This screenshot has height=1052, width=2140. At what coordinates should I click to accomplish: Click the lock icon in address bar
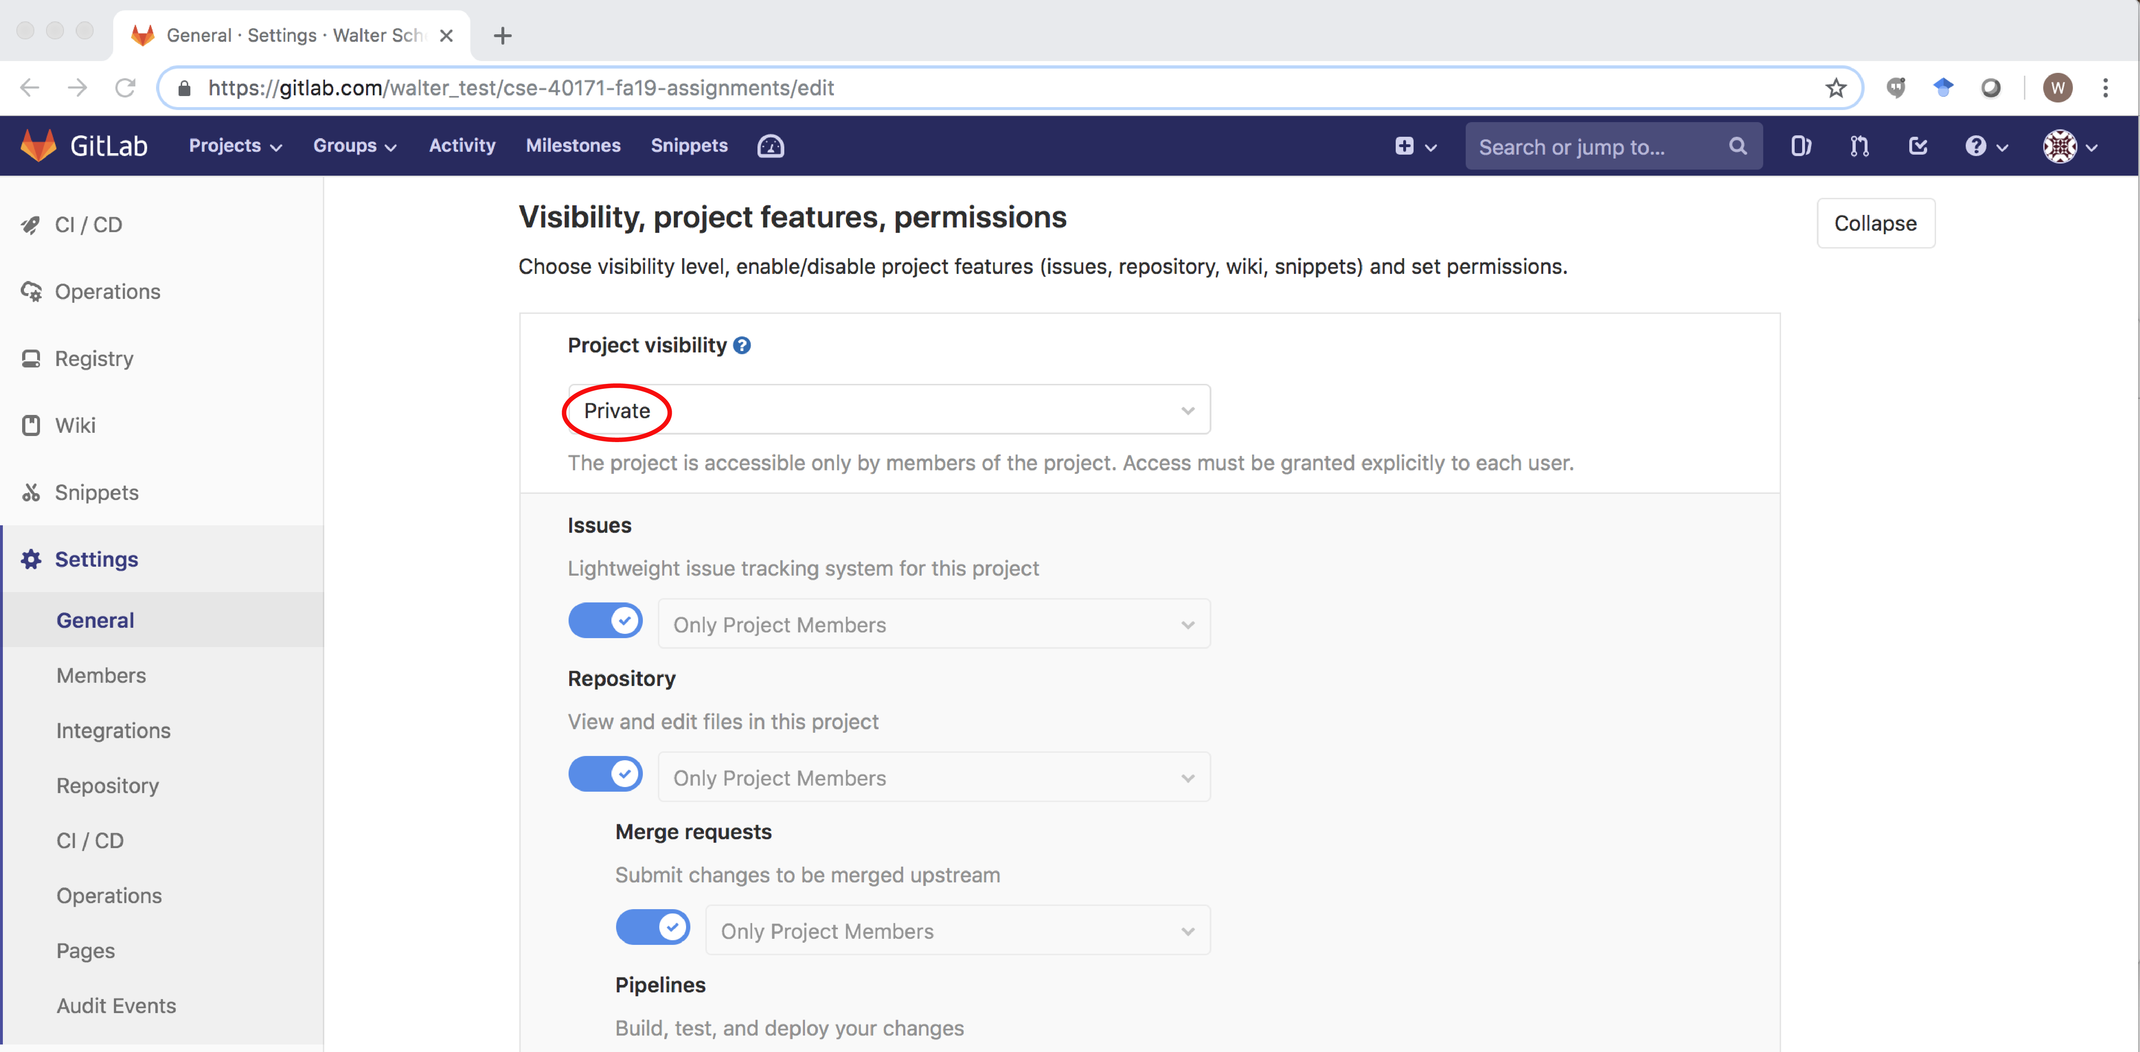(184, 88)
